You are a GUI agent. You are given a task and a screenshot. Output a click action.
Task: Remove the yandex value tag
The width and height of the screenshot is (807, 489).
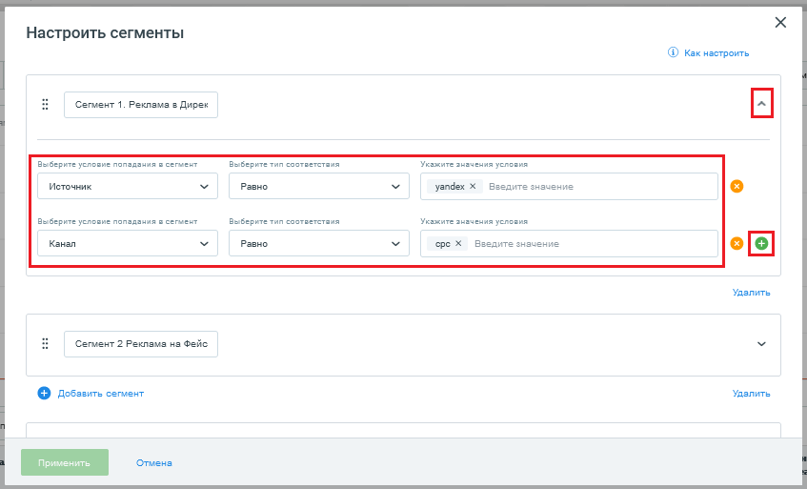473,186
